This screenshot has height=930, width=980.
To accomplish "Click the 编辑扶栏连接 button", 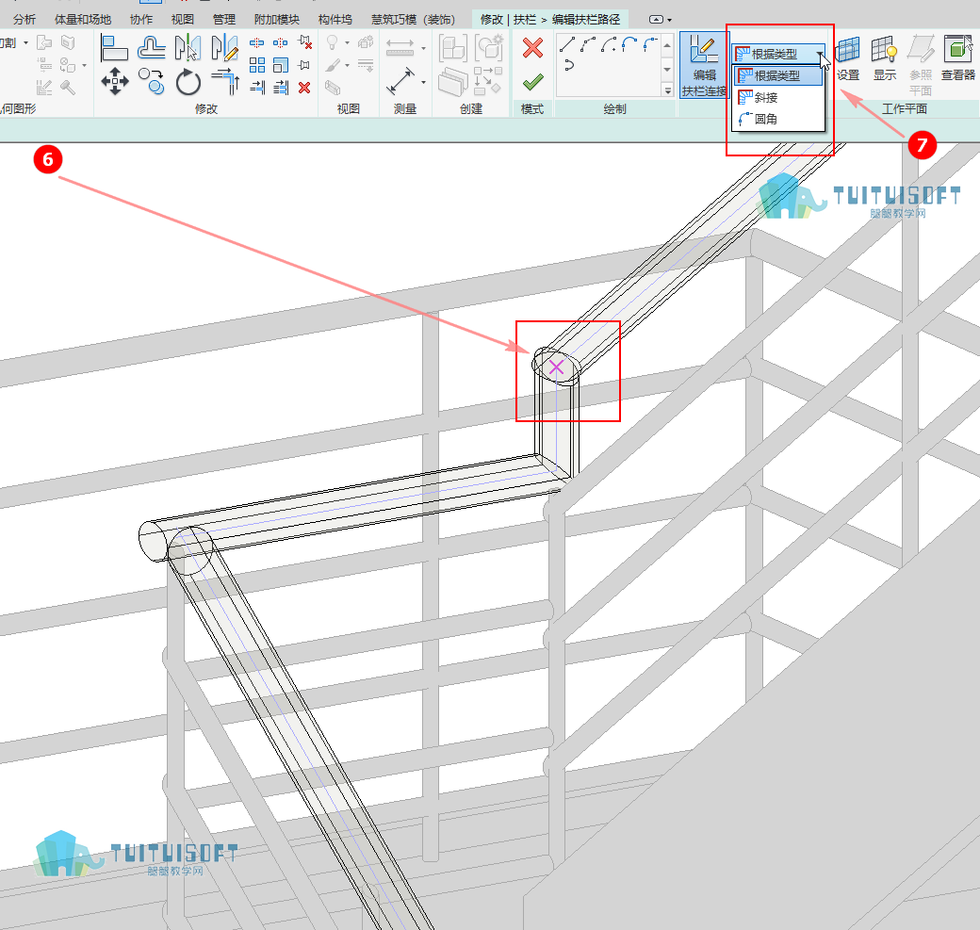I will 704,66.
